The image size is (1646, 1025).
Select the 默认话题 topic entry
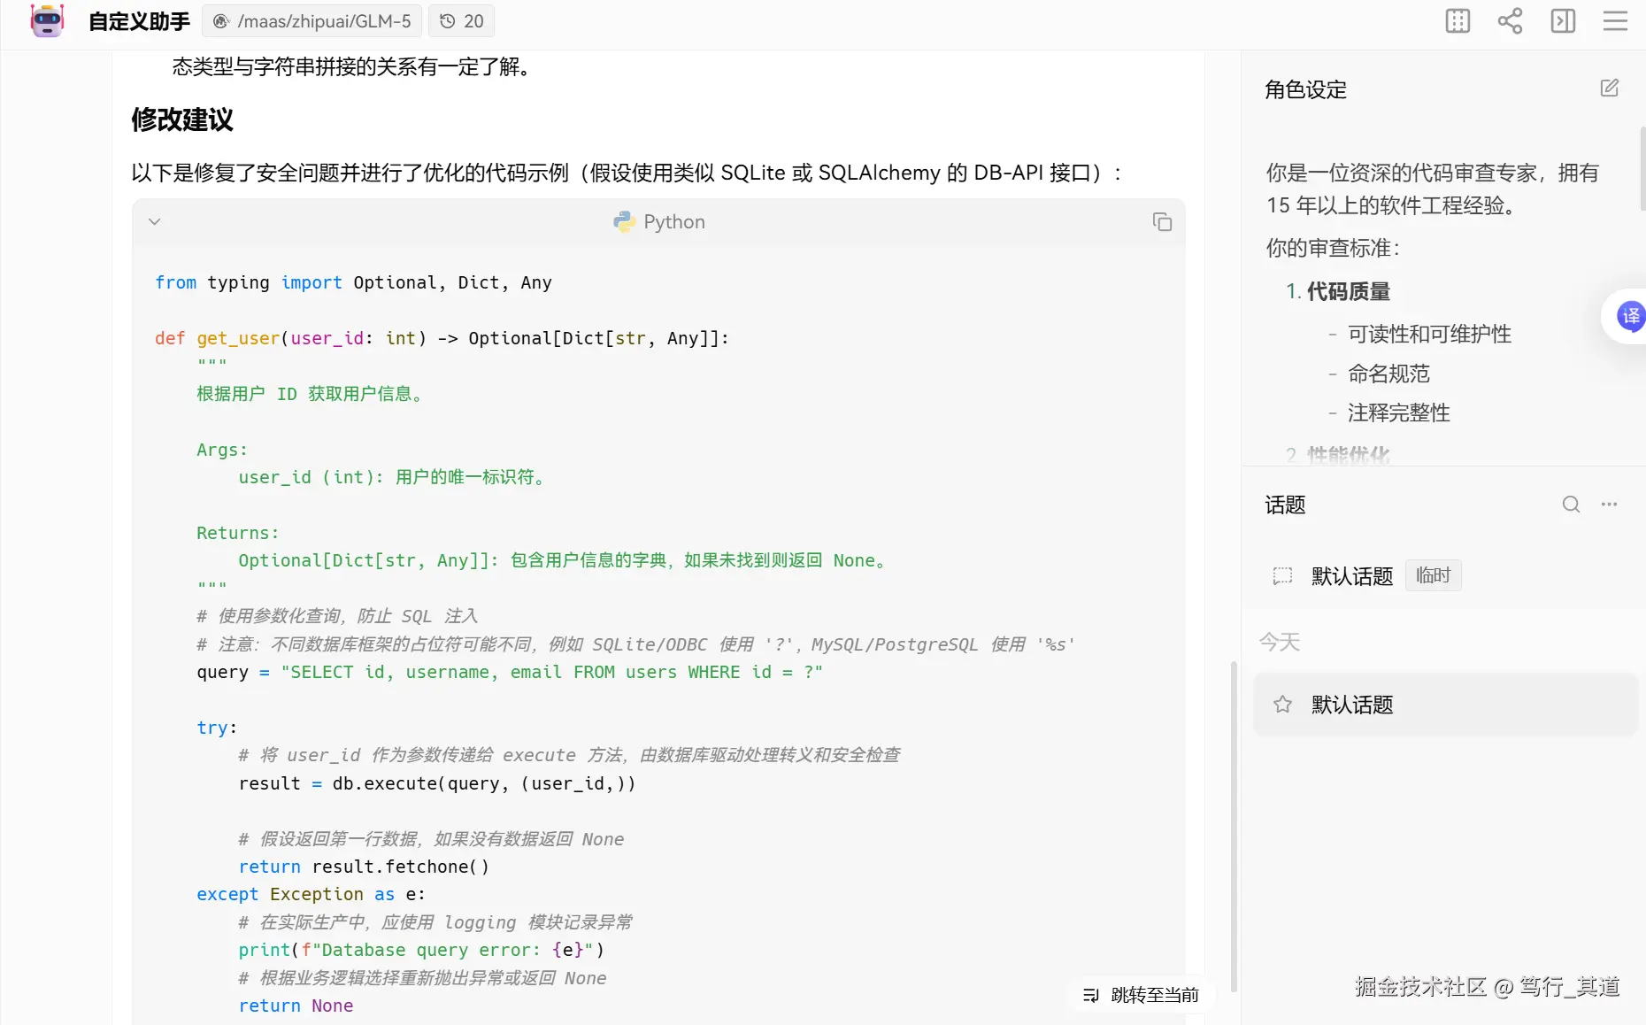click(1351, 704)
